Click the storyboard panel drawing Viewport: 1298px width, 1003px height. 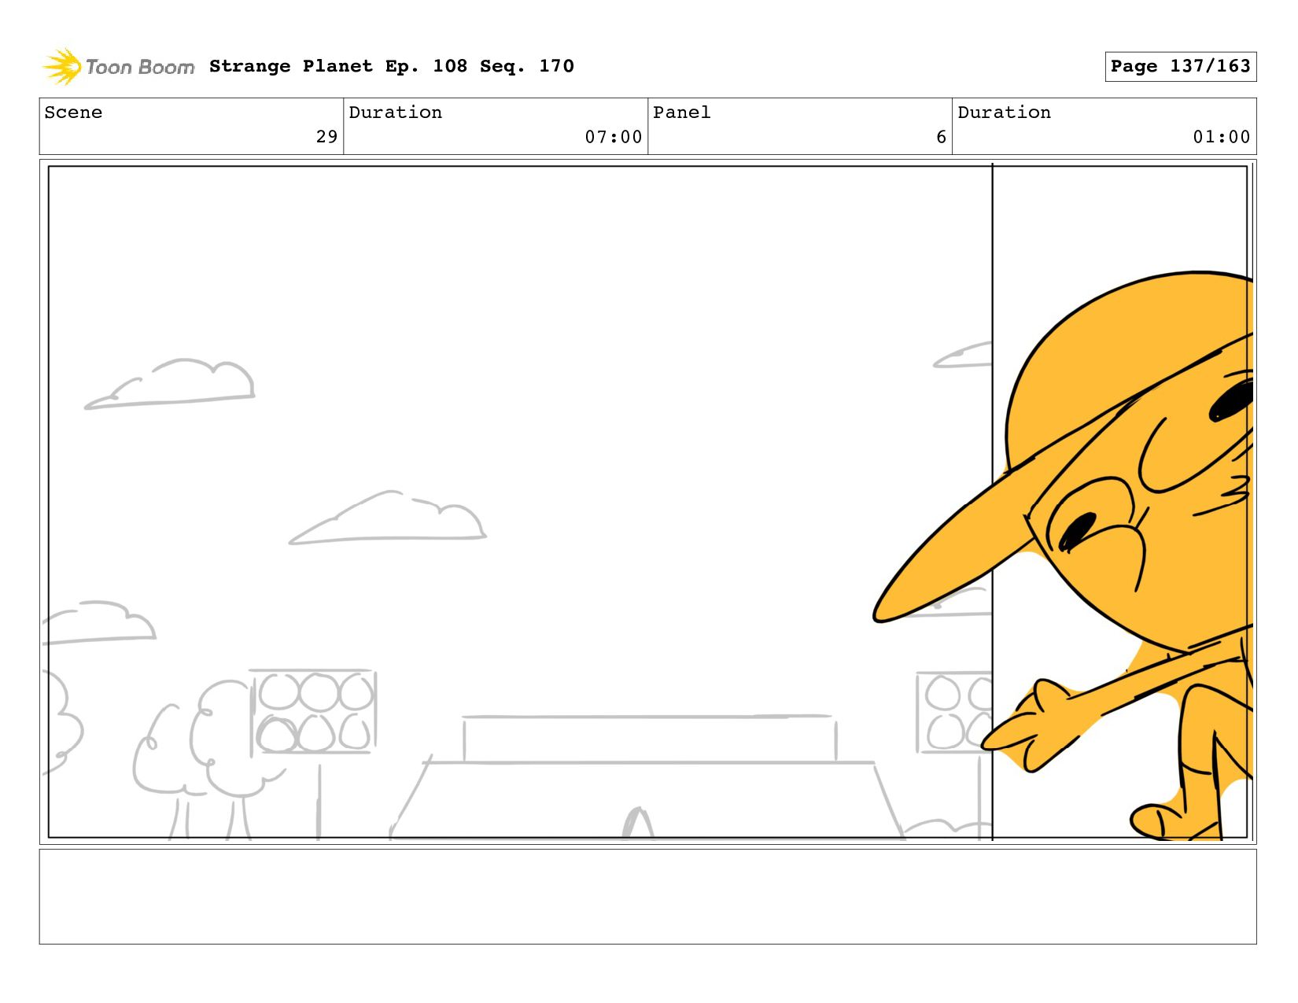pos(647,502)
